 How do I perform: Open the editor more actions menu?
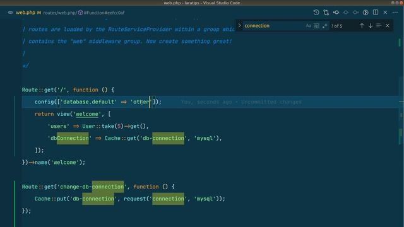point(395,13)
